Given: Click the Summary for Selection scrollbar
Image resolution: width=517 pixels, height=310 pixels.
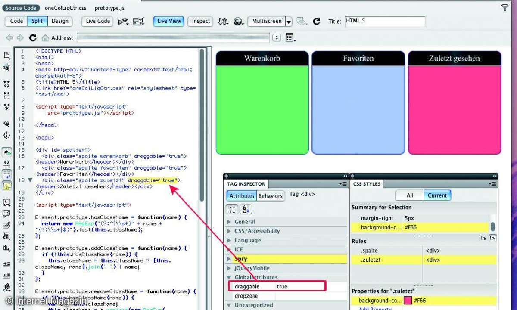Looking at the screenshot, I should (493, 226).
